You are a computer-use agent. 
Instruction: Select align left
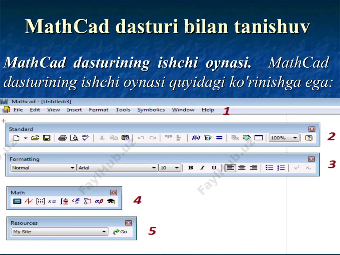coord(230,168)
